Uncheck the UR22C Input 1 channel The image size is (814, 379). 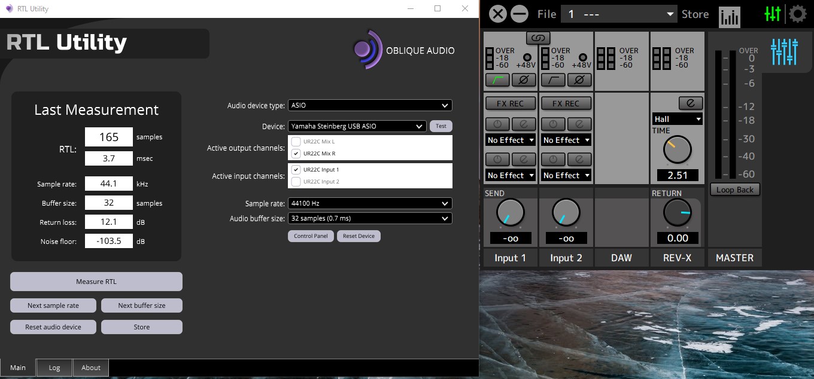[296, 170]
